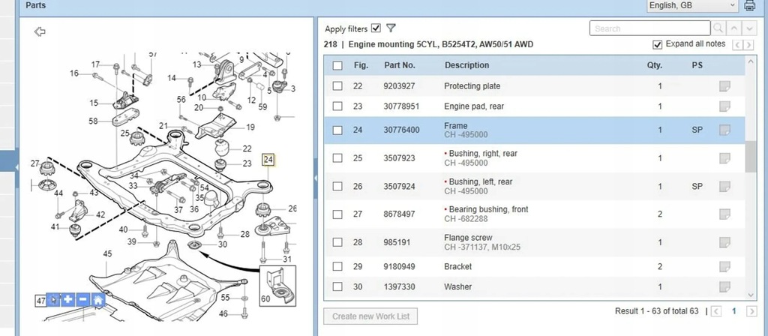Go to next search result arrow
The width and height of the screenshot is (768, 336).
[x=749, y=28]
